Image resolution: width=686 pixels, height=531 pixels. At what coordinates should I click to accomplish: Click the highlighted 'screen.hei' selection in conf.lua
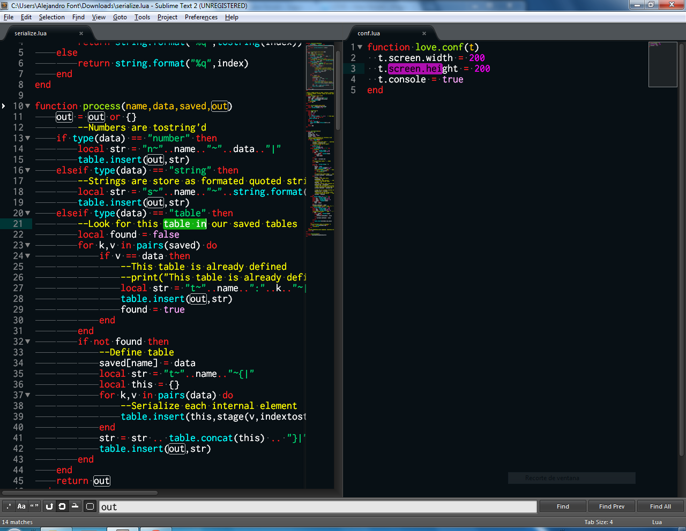point(415,69)
